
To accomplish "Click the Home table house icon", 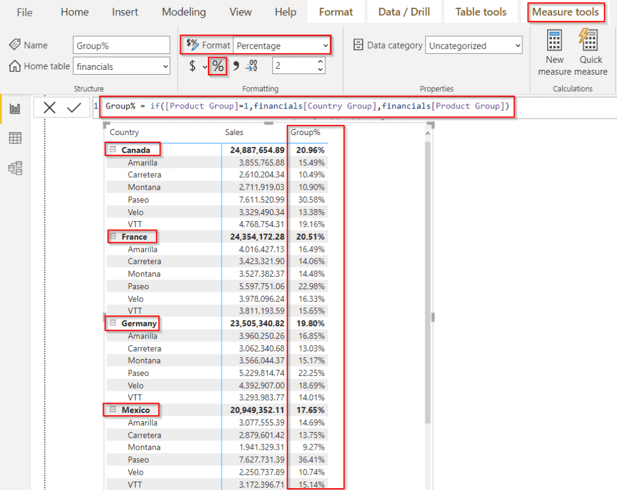I will tap(14, 66).
